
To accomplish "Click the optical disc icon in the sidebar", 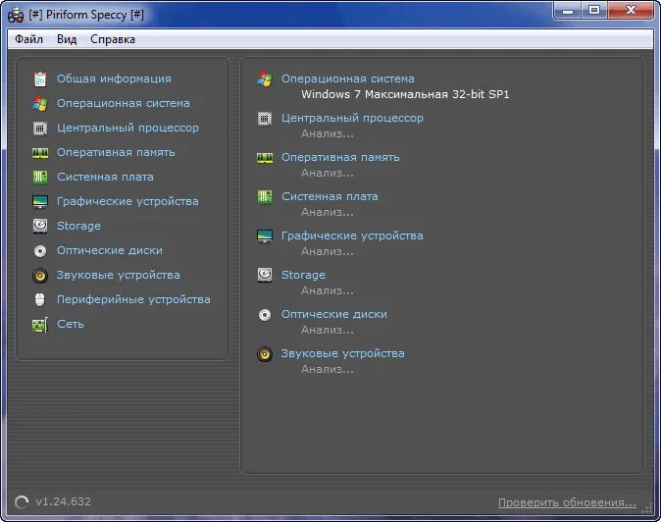I will [x=40, y=251].
